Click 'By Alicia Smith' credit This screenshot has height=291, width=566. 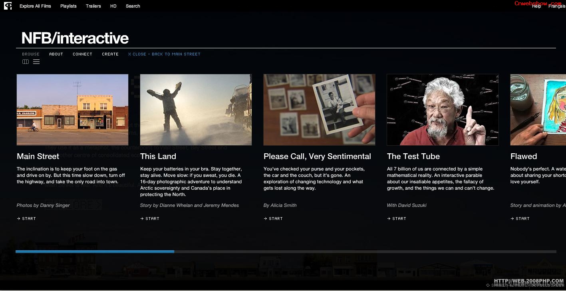pyautogui.click(x=280, y=205)
